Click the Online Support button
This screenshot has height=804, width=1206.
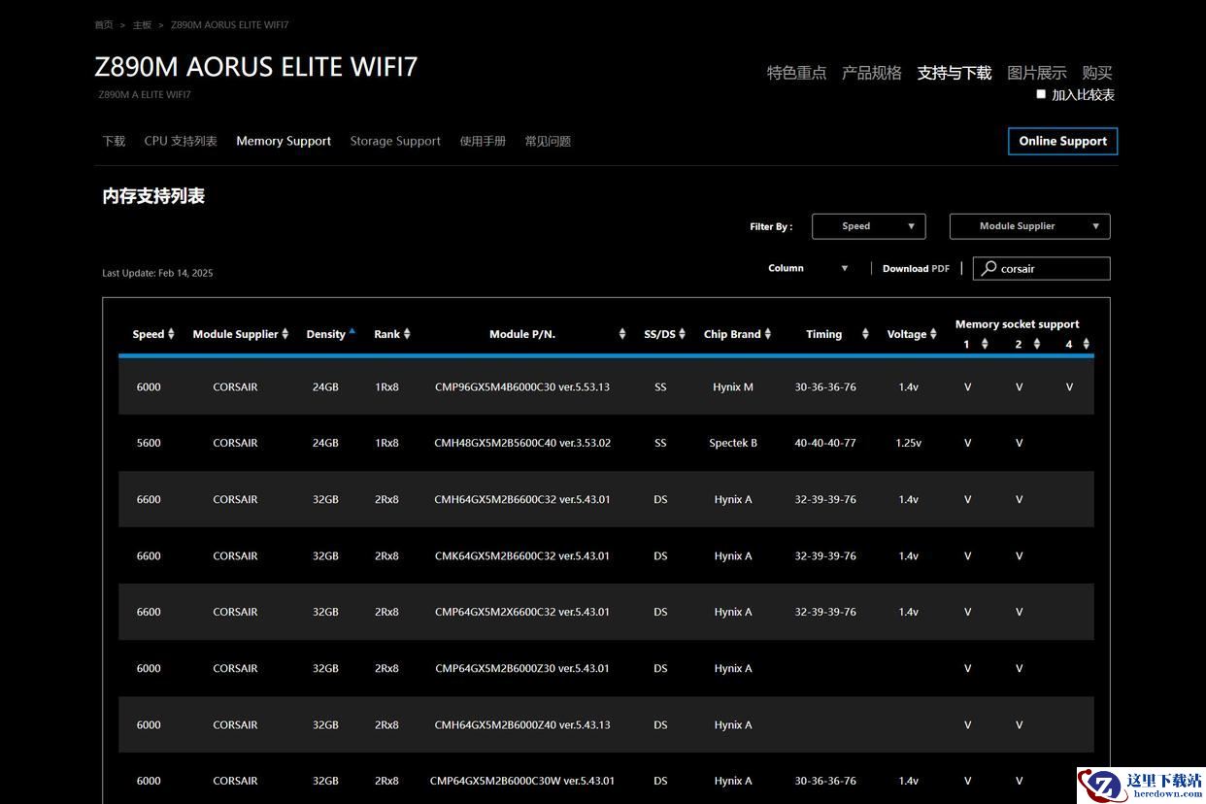point(1063,141)
